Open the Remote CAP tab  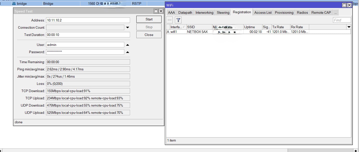(321, 12)
